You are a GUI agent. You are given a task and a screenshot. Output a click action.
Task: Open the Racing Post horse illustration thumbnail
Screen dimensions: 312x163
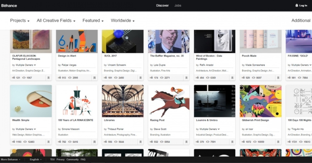[169, 101]
